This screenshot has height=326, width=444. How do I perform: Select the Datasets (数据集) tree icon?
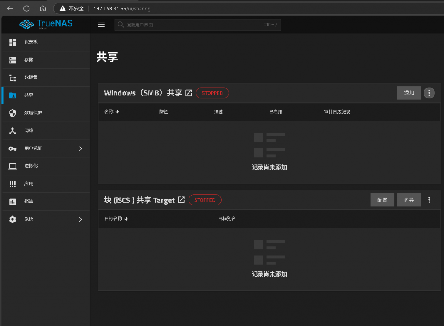[13, 78]
